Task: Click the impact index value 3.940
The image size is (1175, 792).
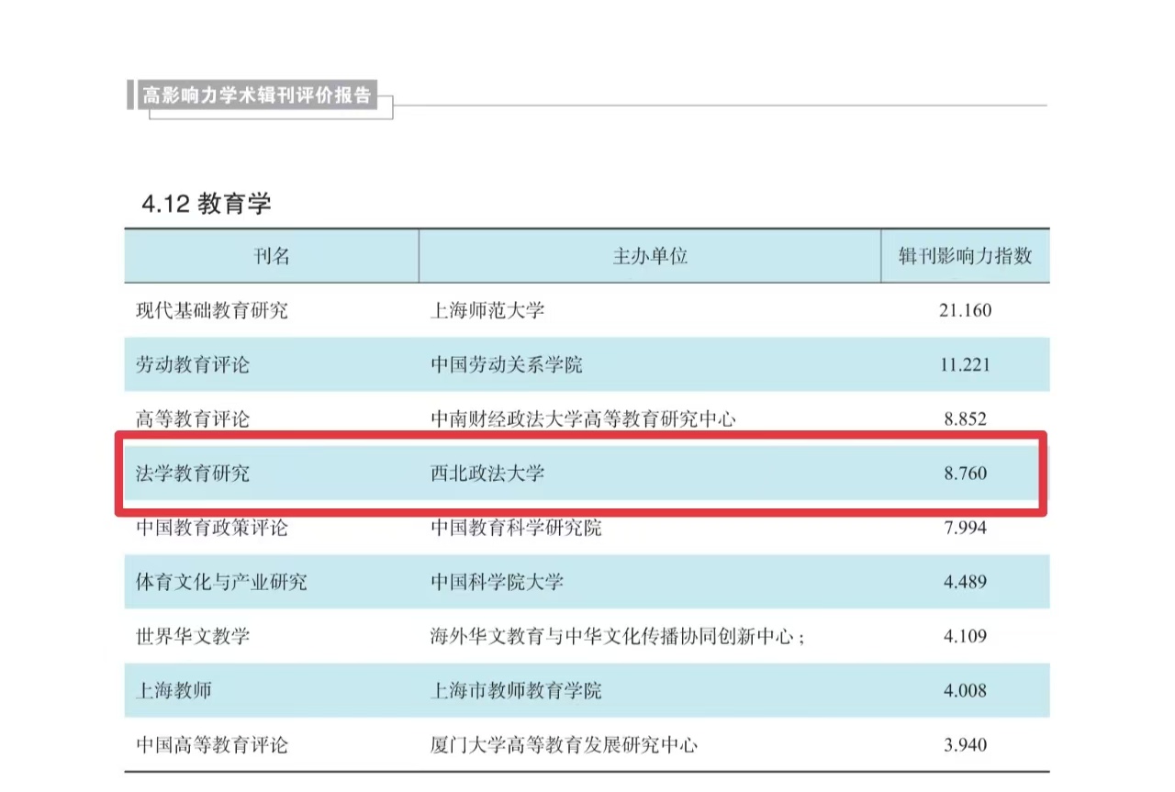Action: [x=965, y=744]
